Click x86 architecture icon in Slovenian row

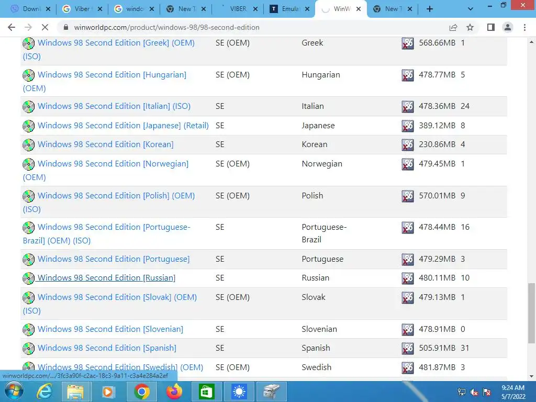407,329
